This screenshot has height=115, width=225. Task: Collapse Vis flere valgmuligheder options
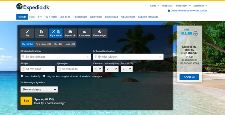pos(33,82)
